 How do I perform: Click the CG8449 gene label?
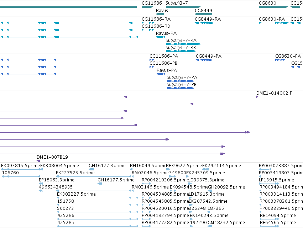click(x=203, y=11)
